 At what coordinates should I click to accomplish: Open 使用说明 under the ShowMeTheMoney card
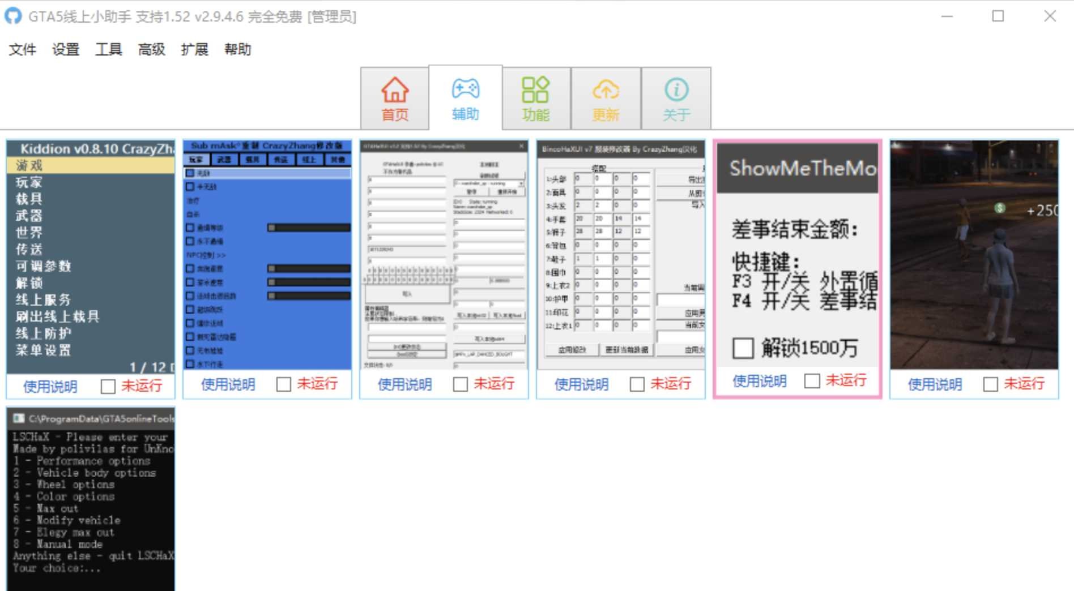759,381
